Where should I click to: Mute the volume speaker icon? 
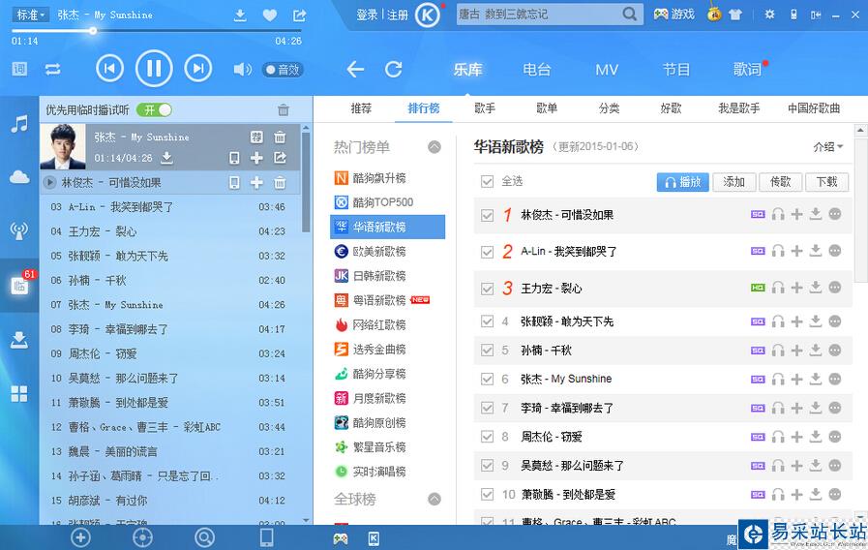(242, 70)
